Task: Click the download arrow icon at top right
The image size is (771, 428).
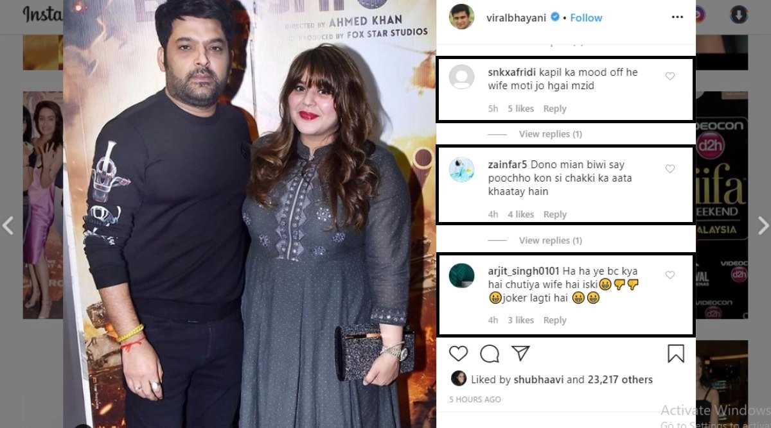Action: coord(739,15)
